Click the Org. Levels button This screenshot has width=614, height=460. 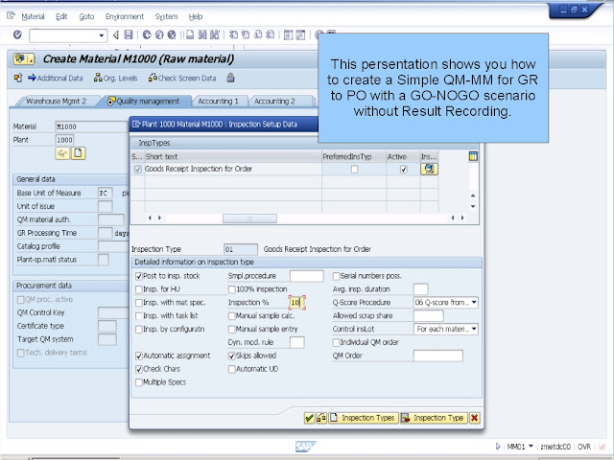click(x=116, y=78)
